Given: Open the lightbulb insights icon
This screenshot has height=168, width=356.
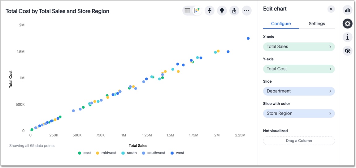Looking at the screenshot, I should (222, 11).
